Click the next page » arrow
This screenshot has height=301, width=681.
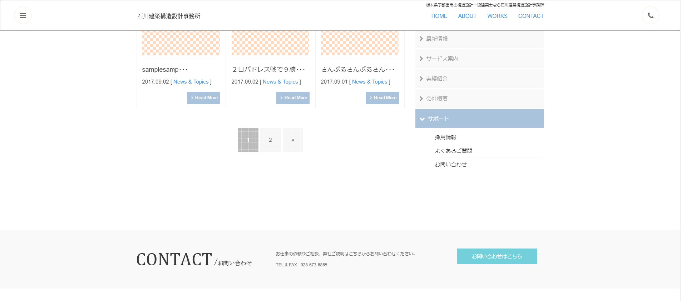(x=293, y=140)
